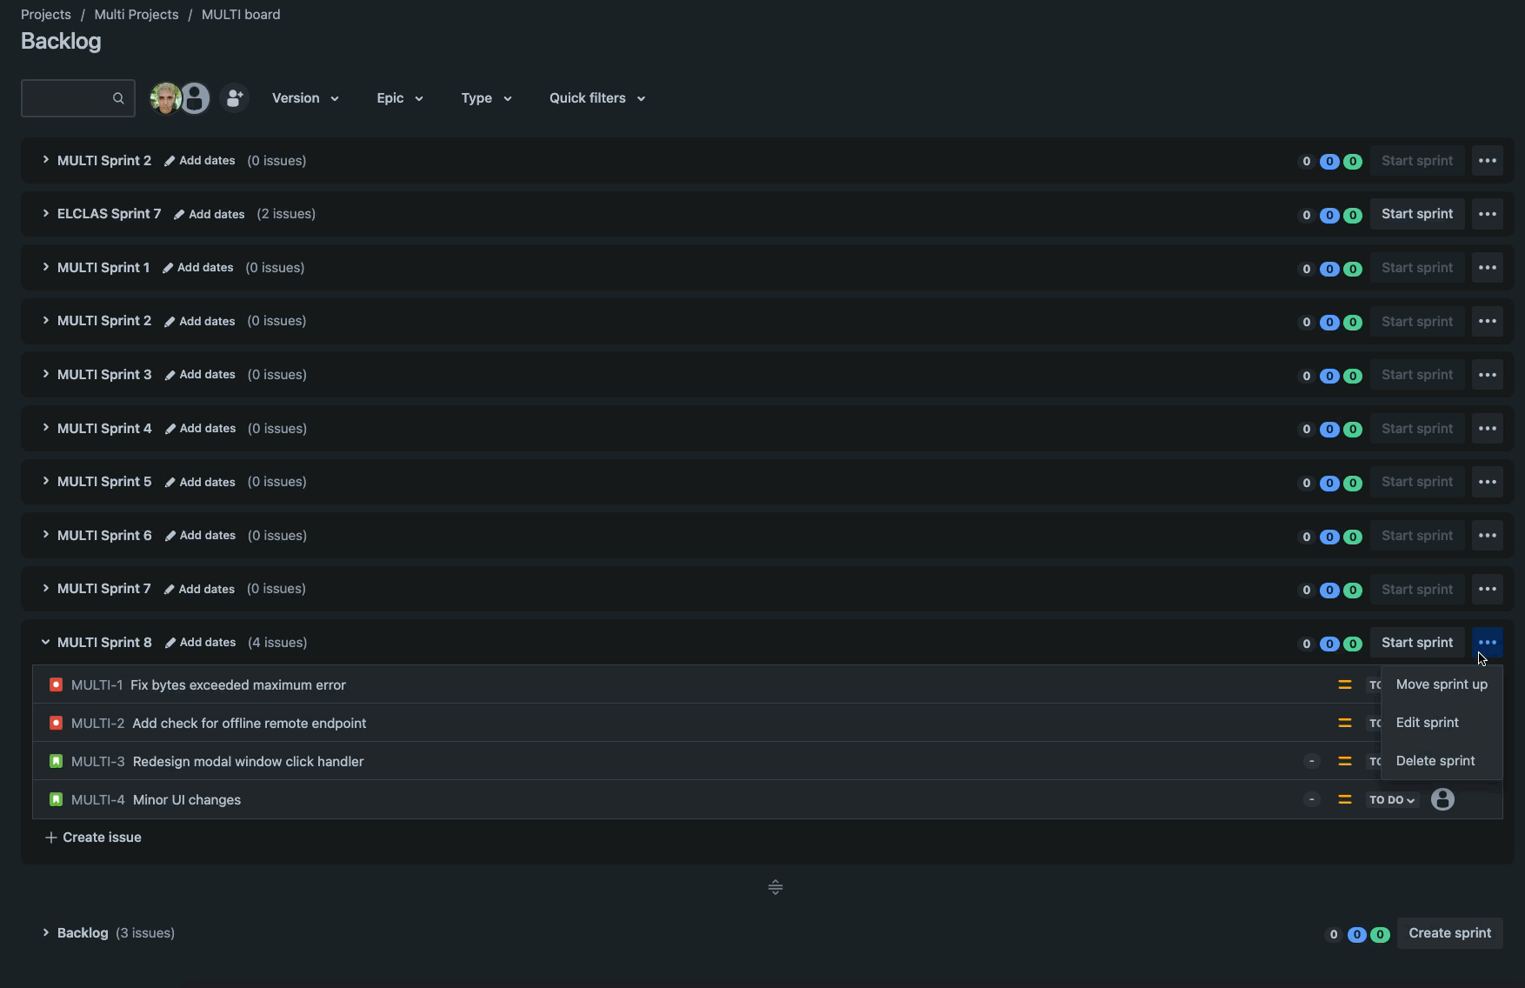1525x988 pixels.
Task: Open the Version filter dropdown
Action: [x=305, y=98]
